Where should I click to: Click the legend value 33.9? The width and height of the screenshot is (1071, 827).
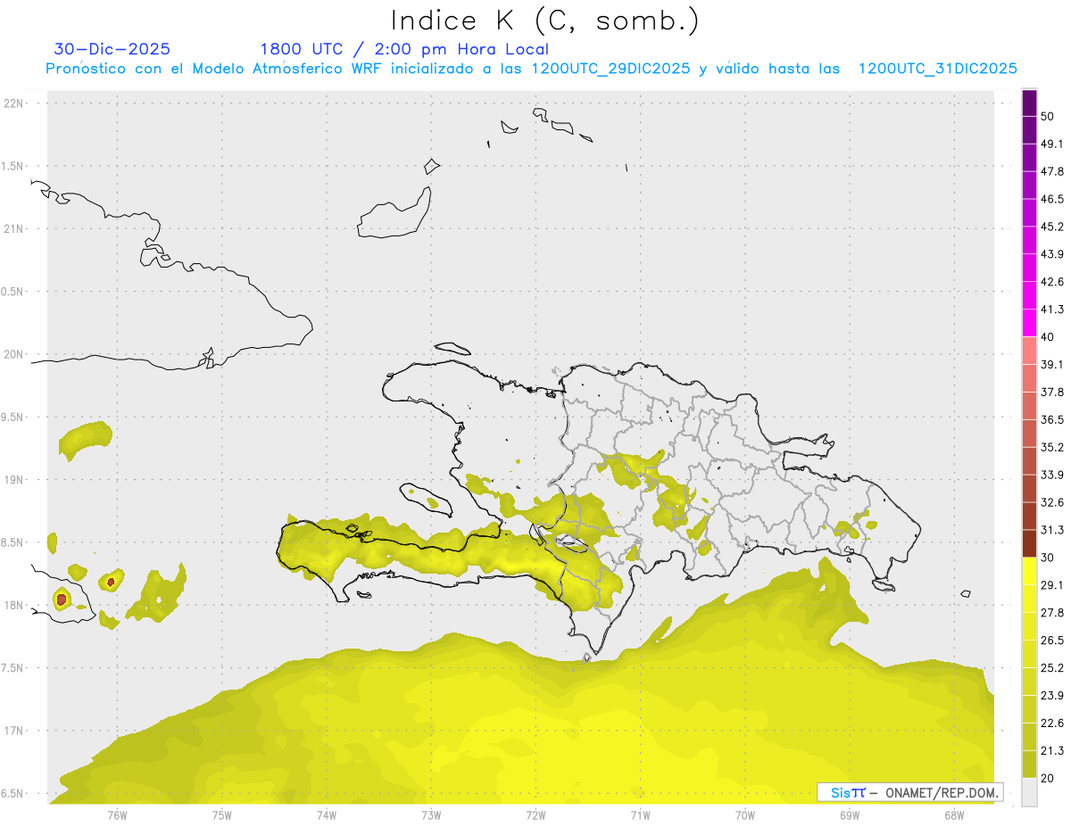pyautogui.click(x=1052, y=475)
